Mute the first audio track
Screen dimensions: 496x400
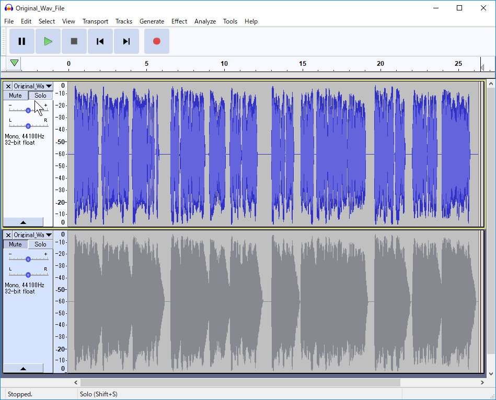tap(16, 96)
